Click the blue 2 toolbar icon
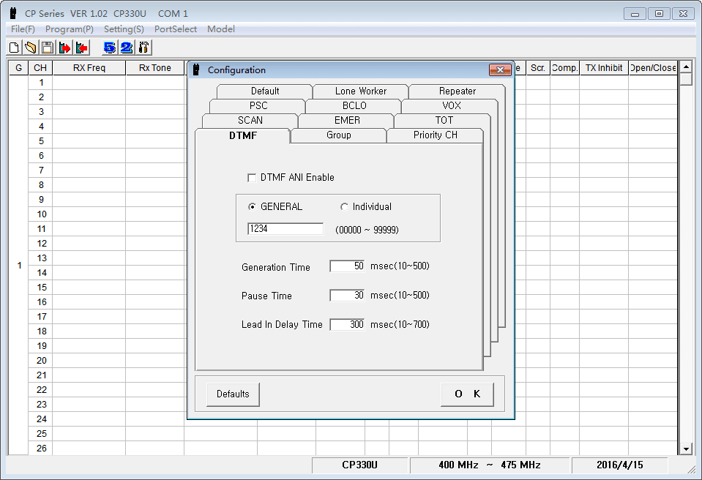702x480 pixels. pyautogui.click(x=127, y=48)
